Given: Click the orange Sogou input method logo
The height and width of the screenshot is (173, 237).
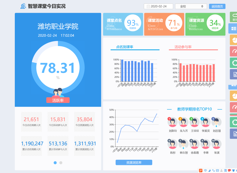Looking at the screenshot, I should tap(201, 170).
